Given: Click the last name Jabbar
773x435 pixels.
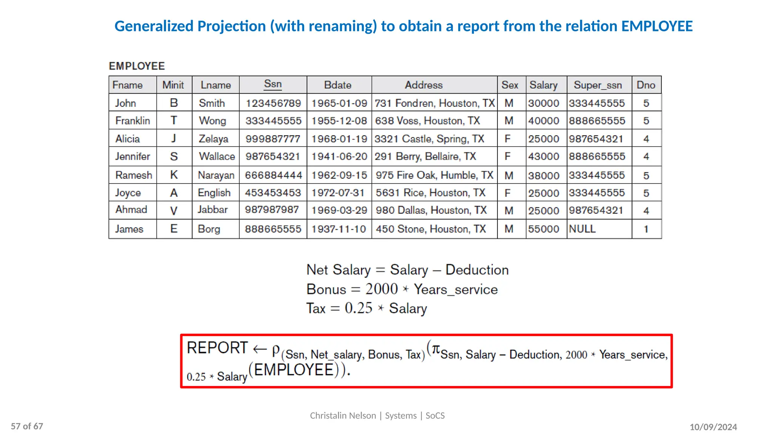Looking at the screenshot, I should pos(212,210).
